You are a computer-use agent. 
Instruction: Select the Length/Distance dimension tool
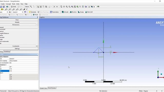pyautogui.click(x=4, y=33)
